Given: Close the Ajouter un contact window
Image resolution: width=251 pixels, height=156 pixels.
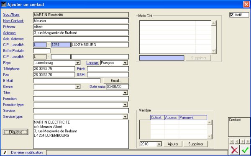Looking at the screenshot, I should point(246,4).
